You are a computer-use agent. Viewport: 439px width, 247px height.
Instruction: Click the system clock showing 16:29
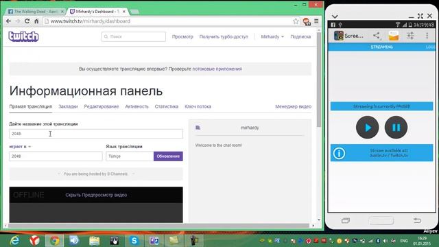coord(422,241)
